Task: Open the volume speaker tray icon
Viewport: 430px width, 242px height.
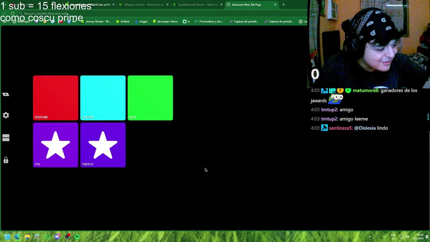Action: [x=407, y=237]
